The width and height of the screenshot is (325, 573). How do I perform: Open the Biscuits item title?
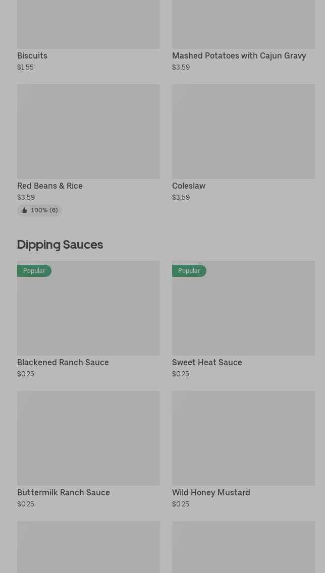coord(32,55)
